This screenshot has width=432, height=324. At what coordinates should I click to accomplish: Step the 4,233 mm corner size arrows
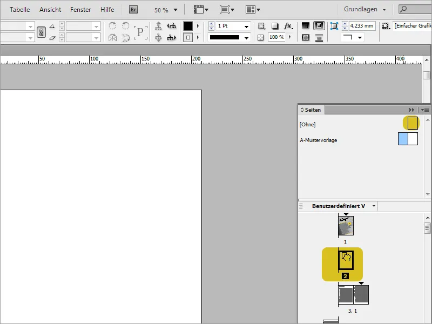tap(345, 26)
